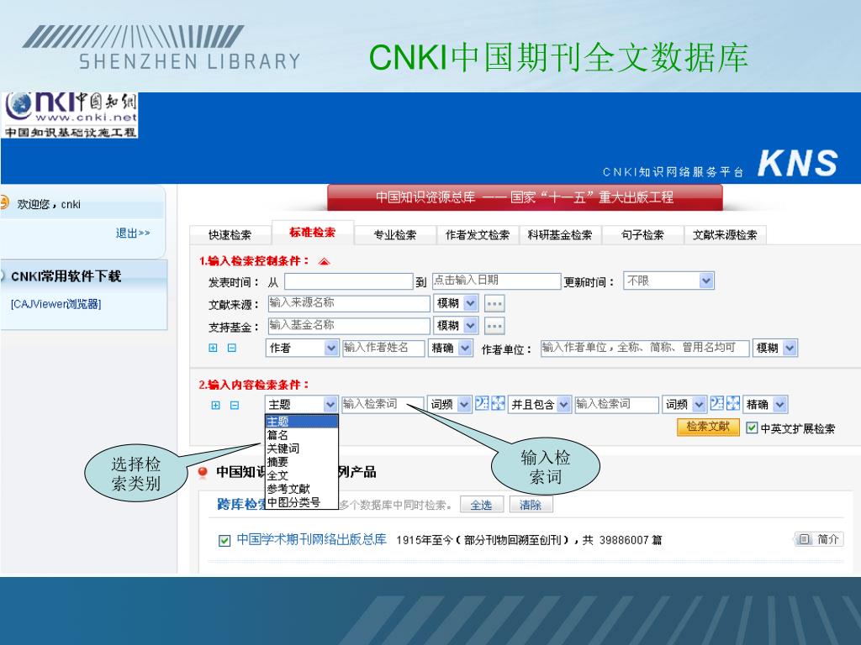Click the 退出>> logout link
This screenshot has height=645, width=861.
(133, 233)
